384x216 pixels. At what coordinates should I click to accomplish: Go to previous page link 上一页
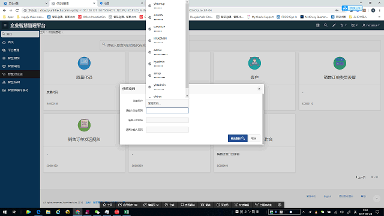click(x=361, y=178)
